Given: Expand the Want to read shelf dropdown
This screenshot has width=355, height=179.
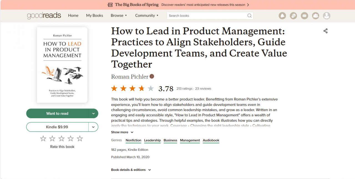Looking at the screenshot, I should pos(94,113).
